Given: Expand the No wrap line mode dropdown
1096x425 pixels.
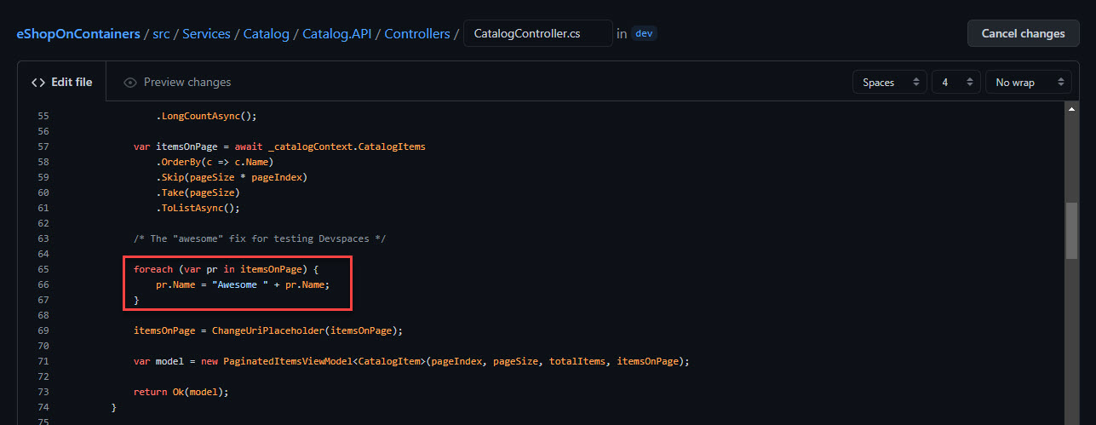Looking at the screenshot, I should point(1028,83).
